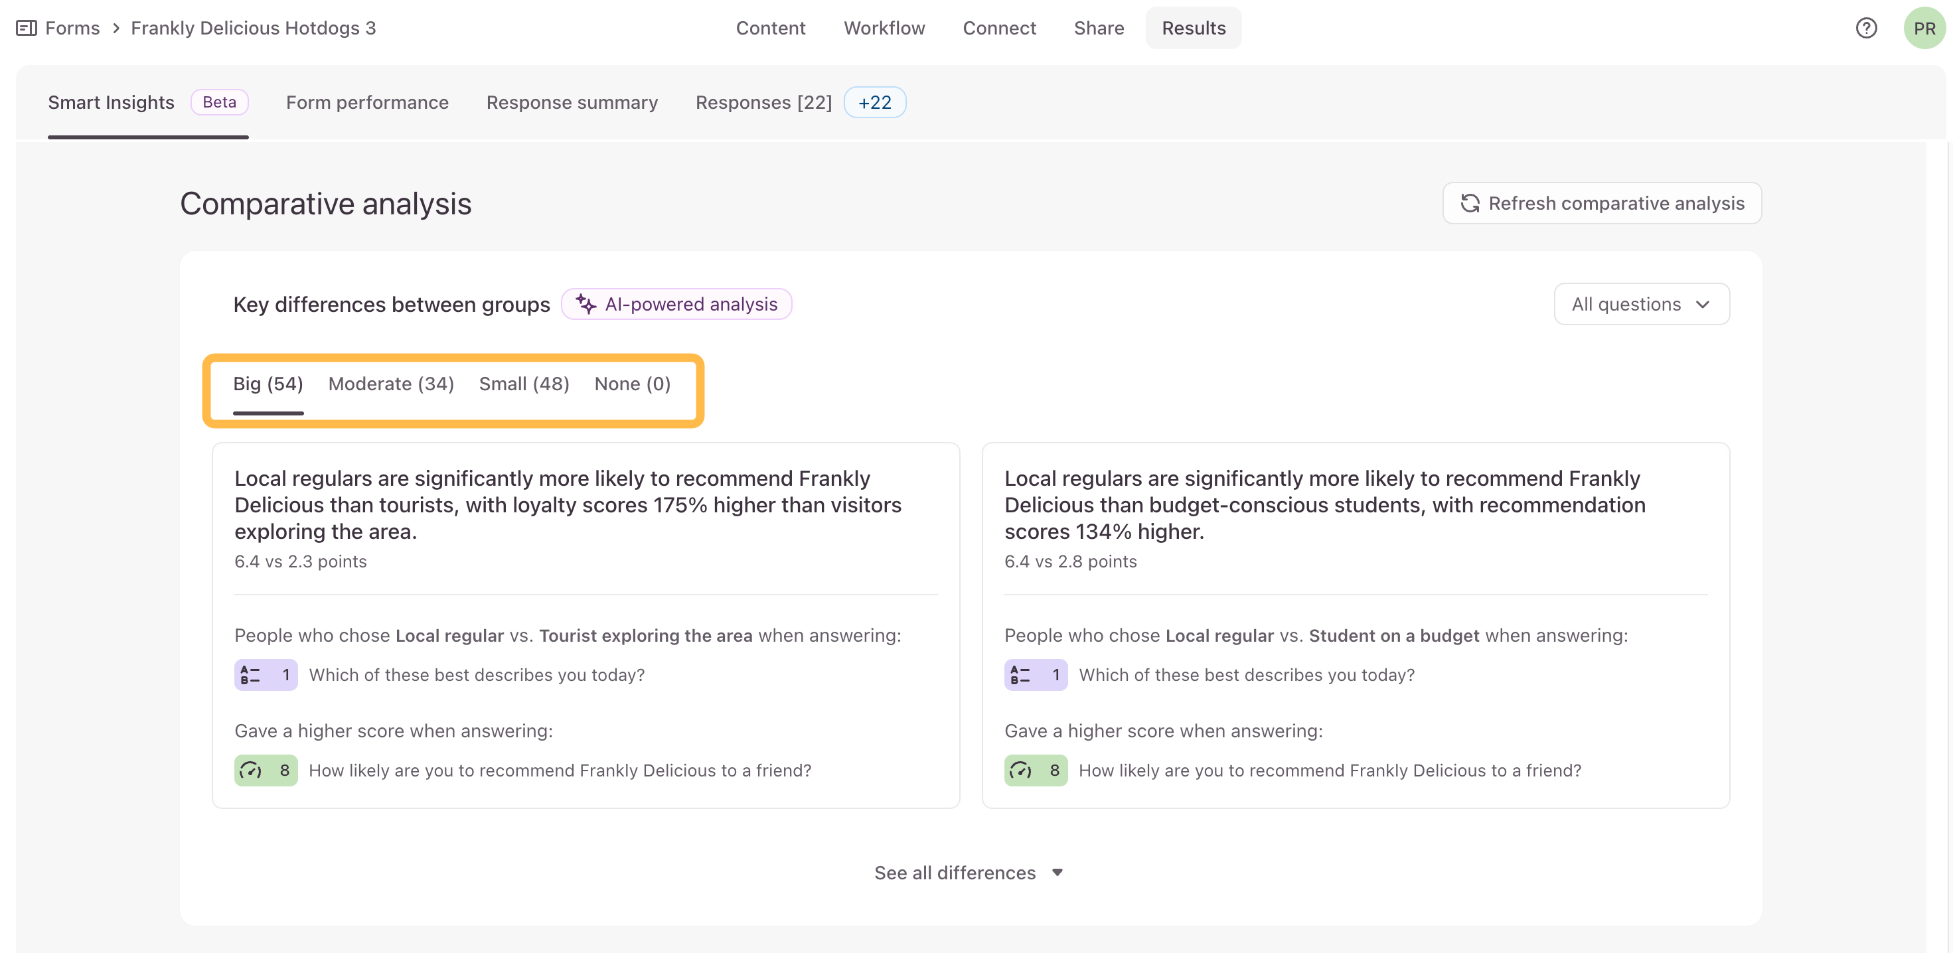The width and height of the screenshot is (1953, 953).
Task: Click the AI sparkle icon
Action: [586, 304]
